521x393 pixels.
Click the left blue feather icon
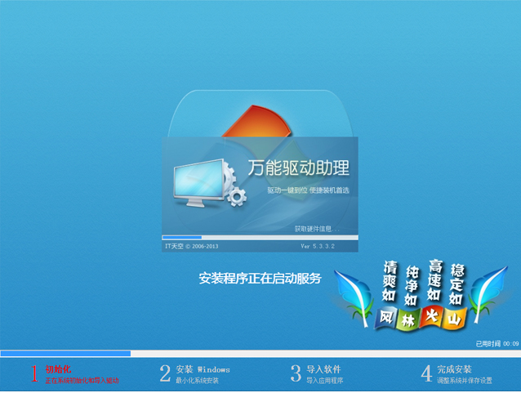pyautogui.click(x=354, y=298)
